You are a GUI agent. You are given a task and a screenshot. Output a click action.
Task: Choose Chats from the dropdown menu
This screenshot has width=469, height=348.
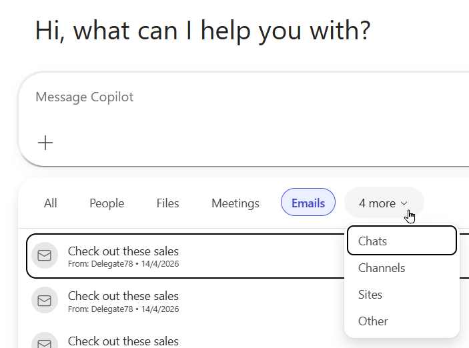[402, 241]
